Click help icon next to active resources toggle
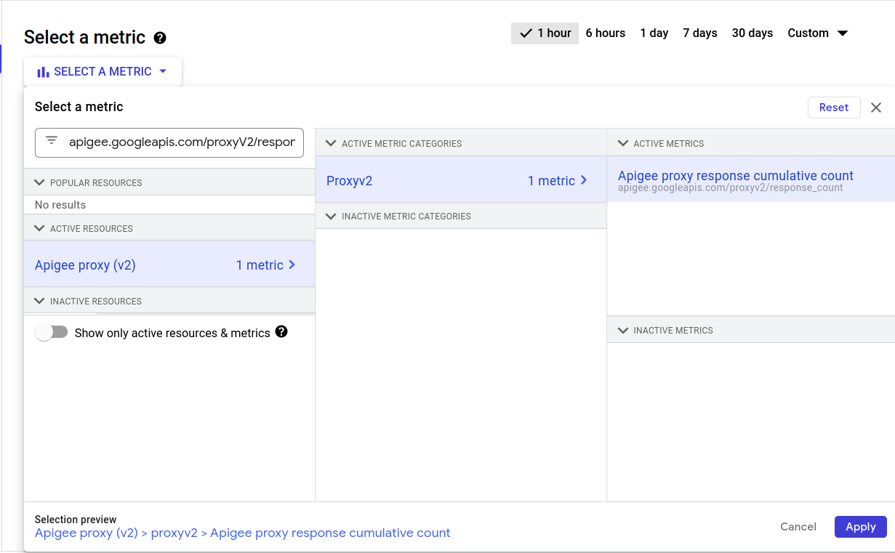This screenshot has width=895, height=553. tap(281, 332)
